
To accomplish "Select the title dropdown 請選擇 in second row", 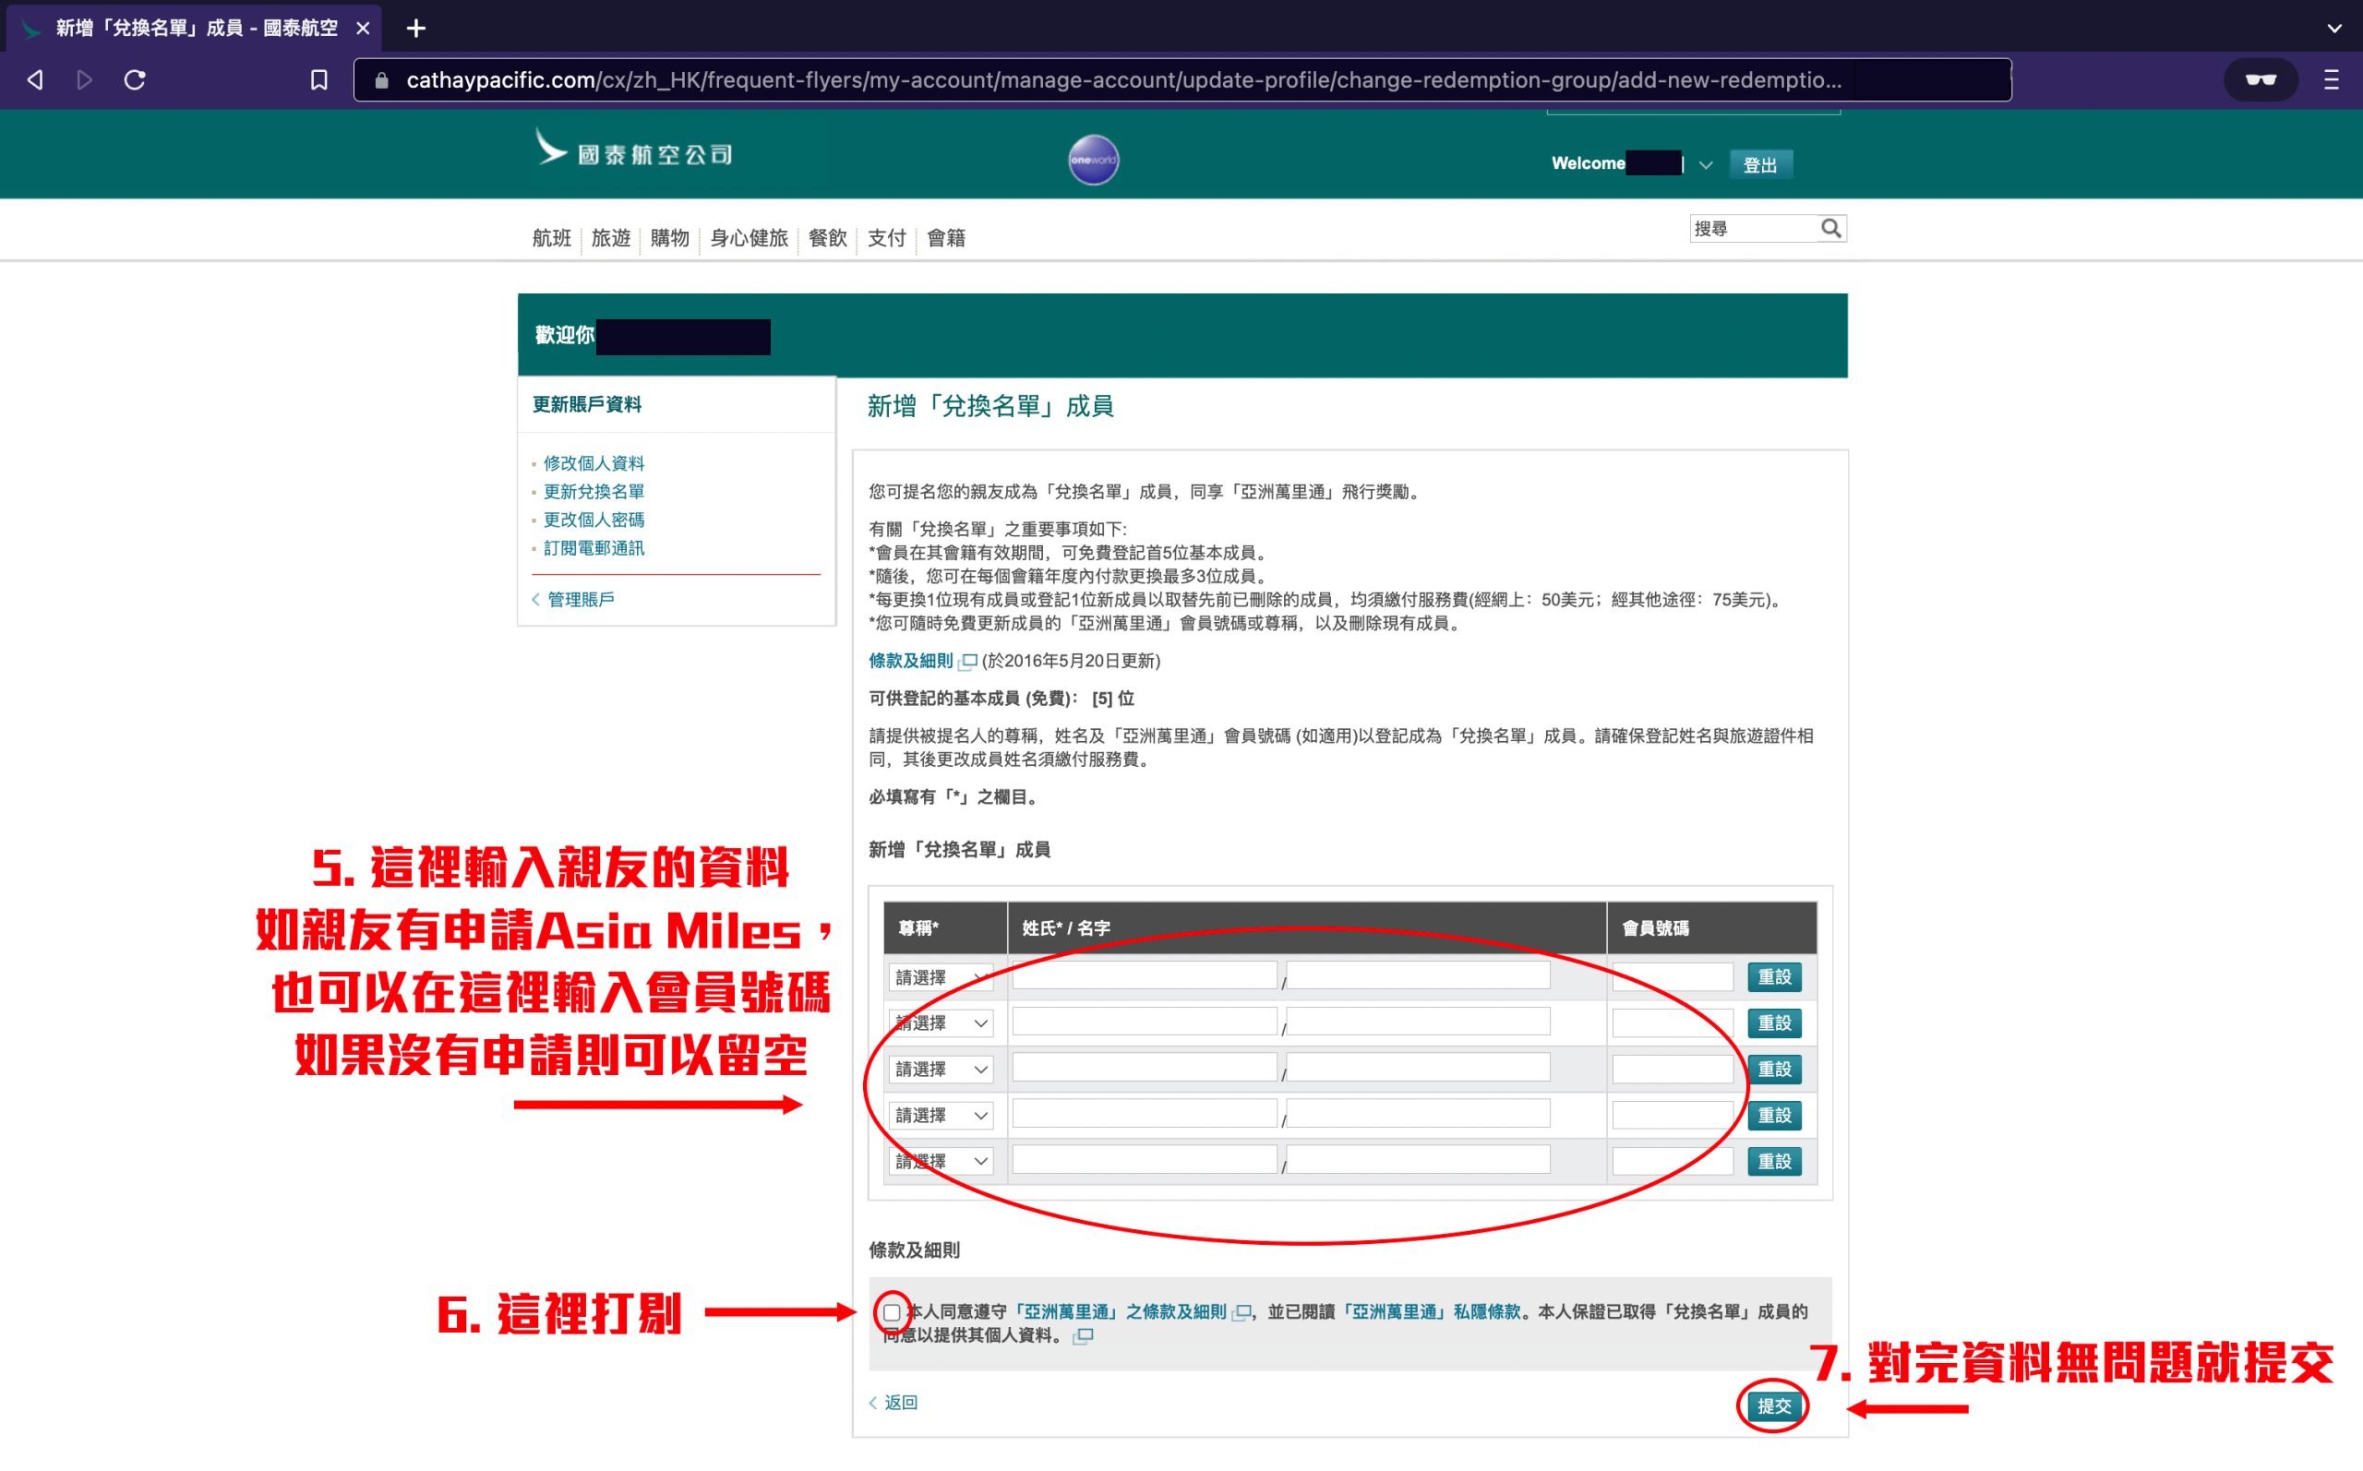I will tap(932, 1022).
